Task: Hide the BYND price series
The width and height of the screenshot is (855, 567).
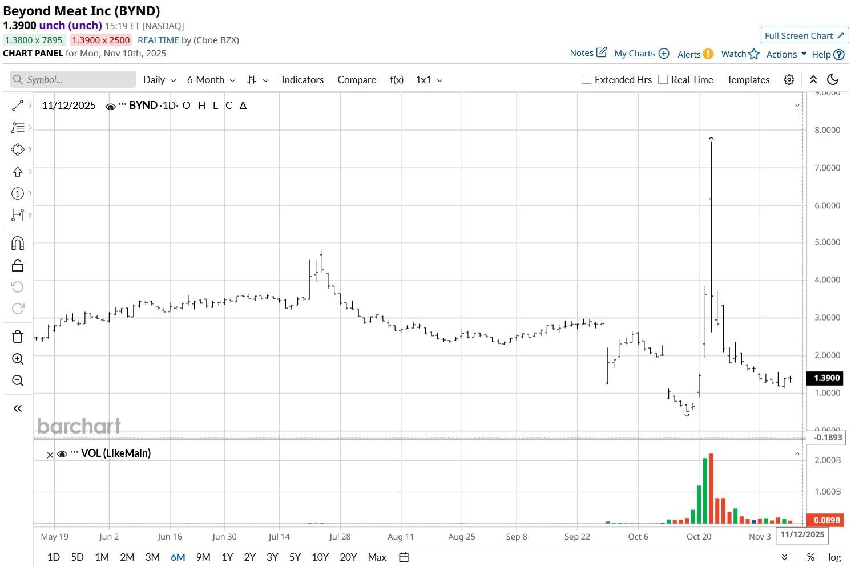Action: [111, 106]
